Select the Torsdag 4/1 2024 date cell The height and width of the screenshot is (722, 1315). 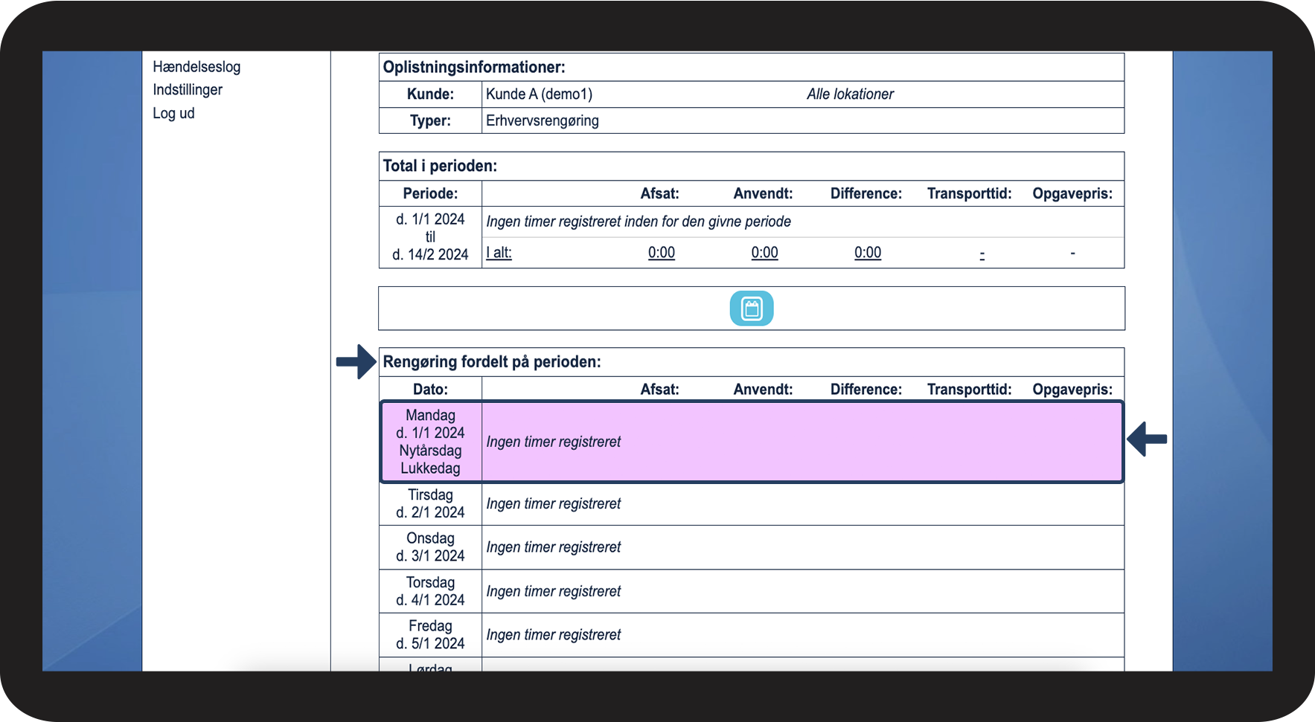pyautogui.click(x=430, y=591)
